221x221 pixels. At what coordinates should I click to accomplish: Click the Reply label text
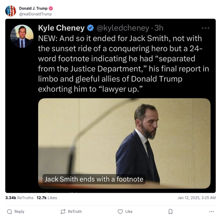(19, 212)
